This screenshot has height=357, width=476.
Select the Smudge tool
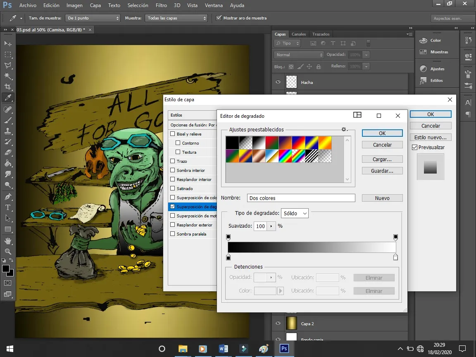[x=8, y=174]
